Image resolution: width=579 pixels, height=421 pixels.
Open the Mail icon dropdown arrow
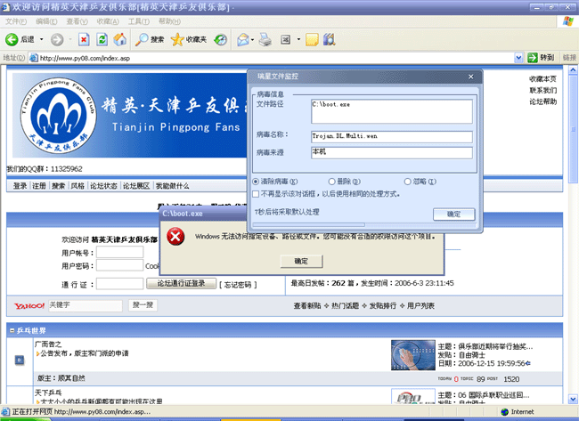pyautogui.click(x=253, y=39)
